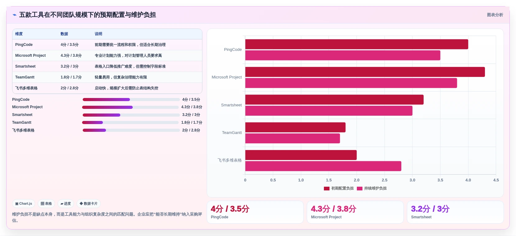Screen dimensions: 516x236
Task: Toggle 持续维护负担 legend swatch
Action: [x=360, y=188]
